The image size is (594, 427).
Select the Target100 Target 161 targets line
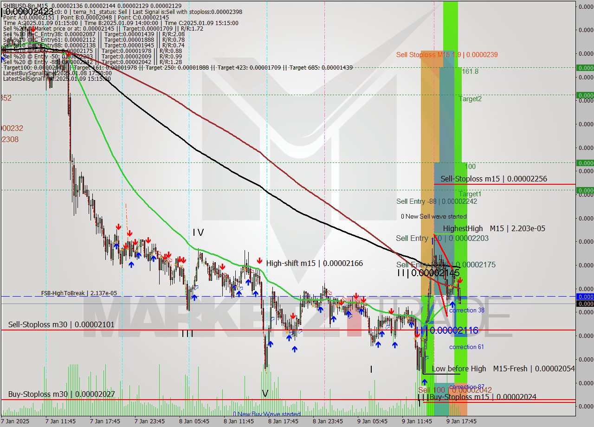pos(178,68)
